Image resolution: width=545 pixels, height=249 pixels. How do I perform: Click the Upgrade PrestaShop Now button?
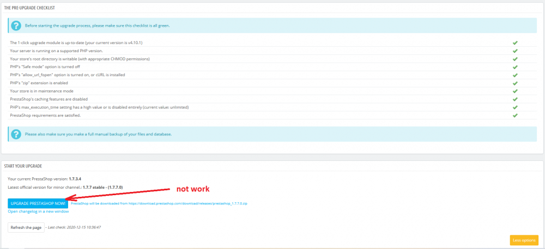(x=38, y=203)
